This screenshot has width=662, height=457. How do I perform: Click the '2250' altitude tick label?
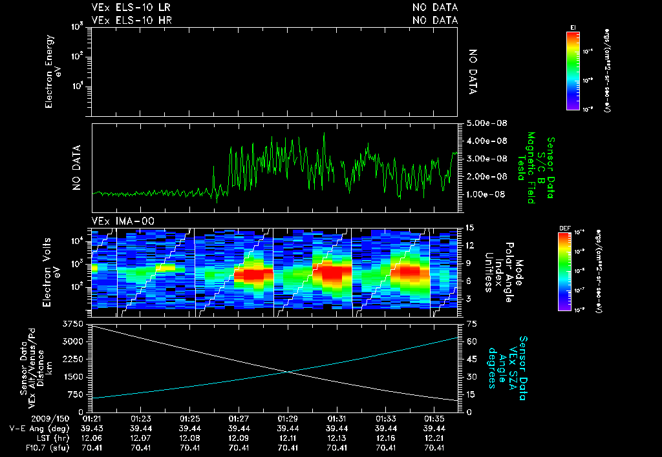point(73,359)
